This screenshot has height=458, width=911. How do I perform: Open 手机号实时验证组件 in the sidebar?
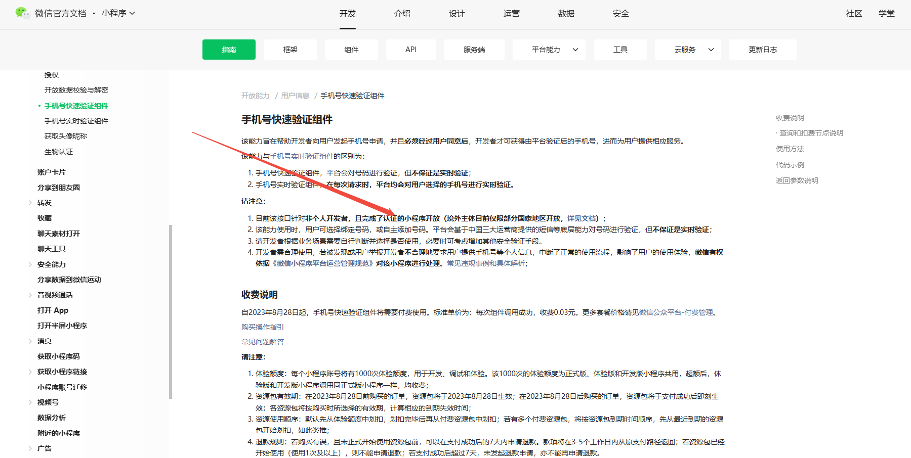pyautogui.click(x=76, y=121)
